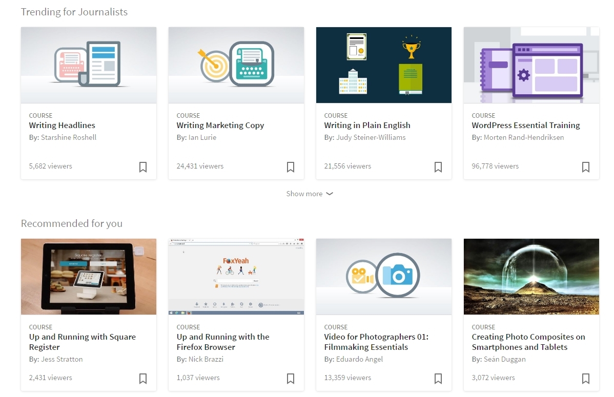Image resolution: width=614 pixels, height=397 pixels.
Task: Click author name Eduardo Angel
Action: 359,359
